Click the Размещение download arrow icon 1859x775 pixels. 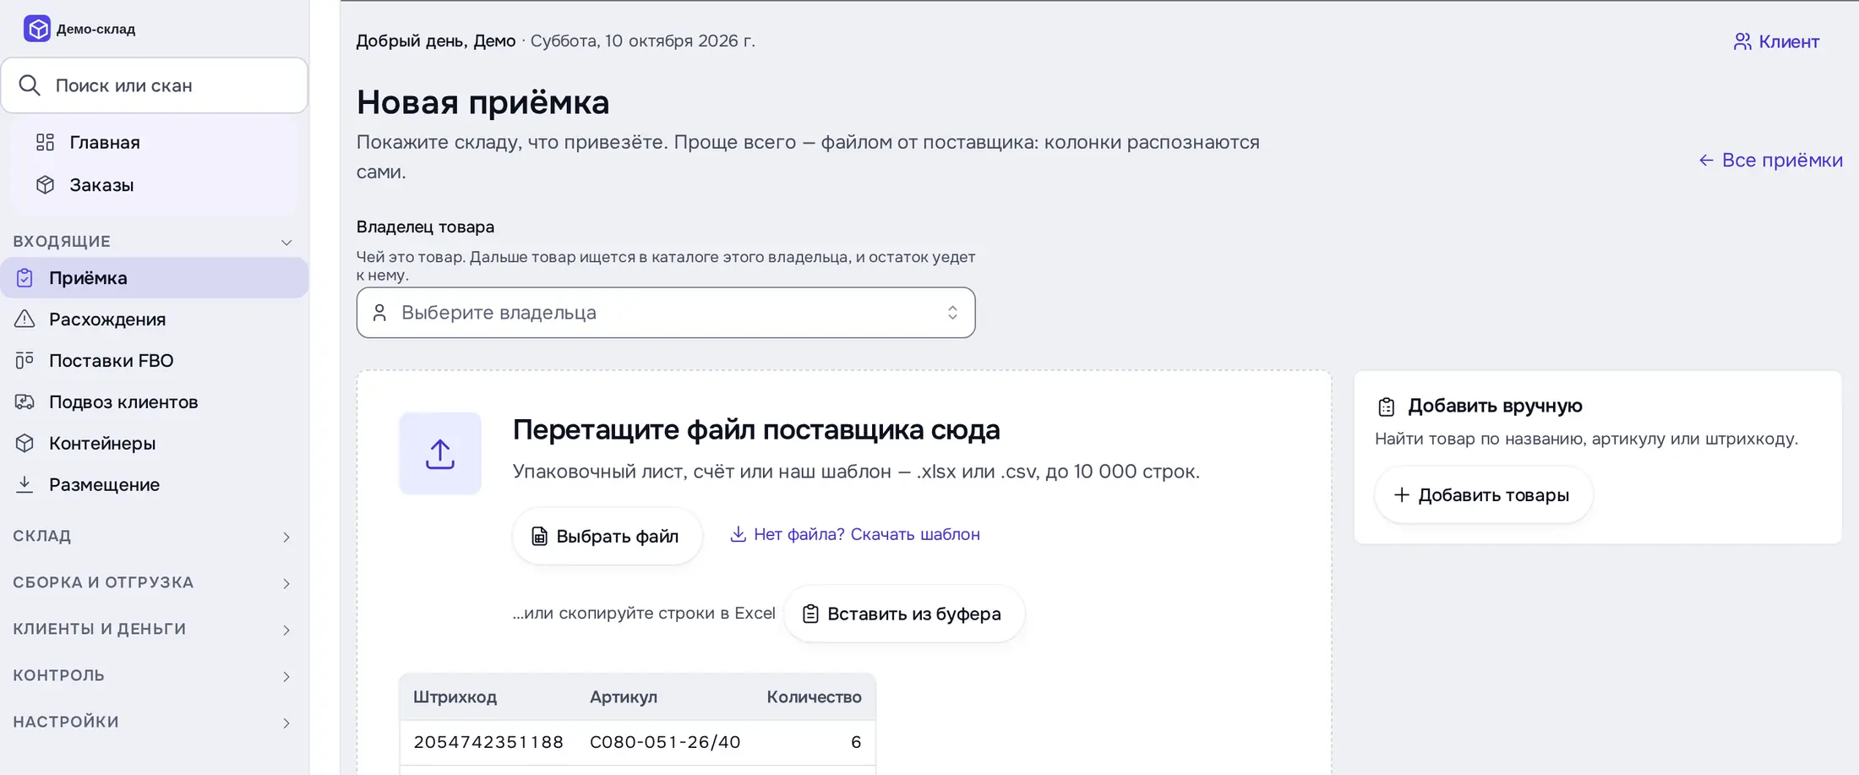point(25,484)
